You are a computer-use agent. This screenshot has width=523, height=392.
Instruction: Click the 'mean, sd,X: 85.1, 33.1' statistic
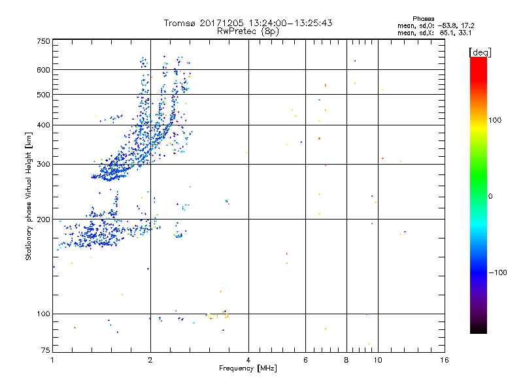coord(434,33)
